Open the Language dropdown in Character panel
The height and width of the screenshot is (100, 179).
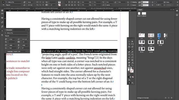tap(20, 51)
